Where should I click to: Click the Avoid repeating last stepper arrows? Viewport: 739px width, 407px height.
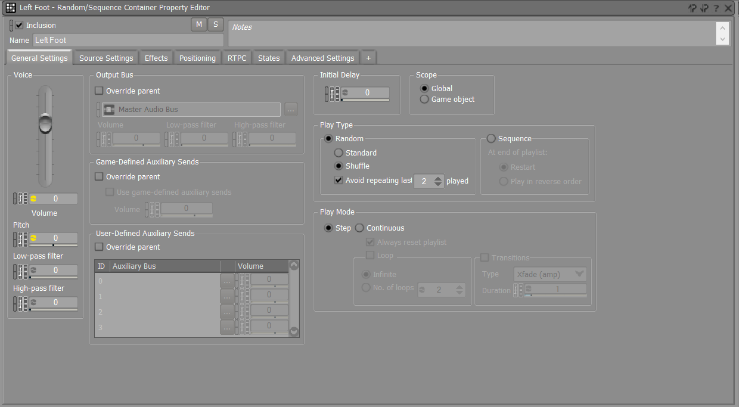439,181
